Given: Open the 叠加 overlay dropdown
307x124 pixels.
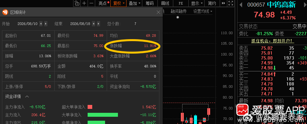Looking at the screenshot, I should [x=134, y=3].
